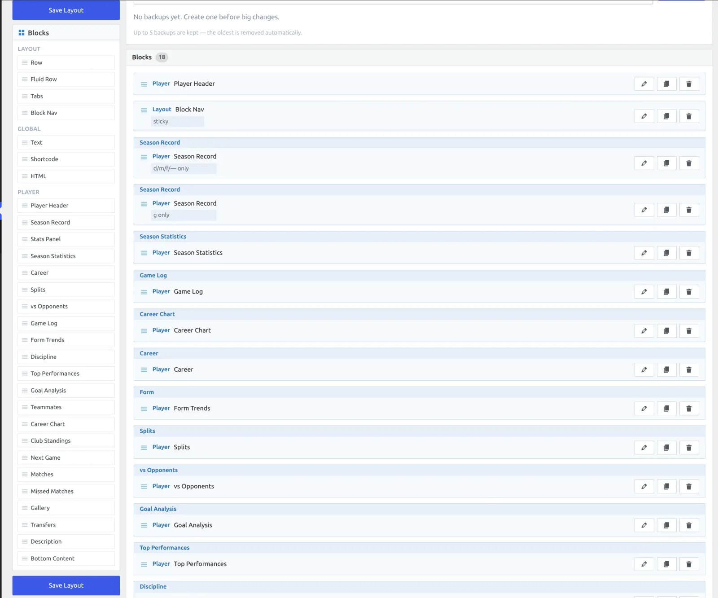Delete the Goal Analysis block

689,525
